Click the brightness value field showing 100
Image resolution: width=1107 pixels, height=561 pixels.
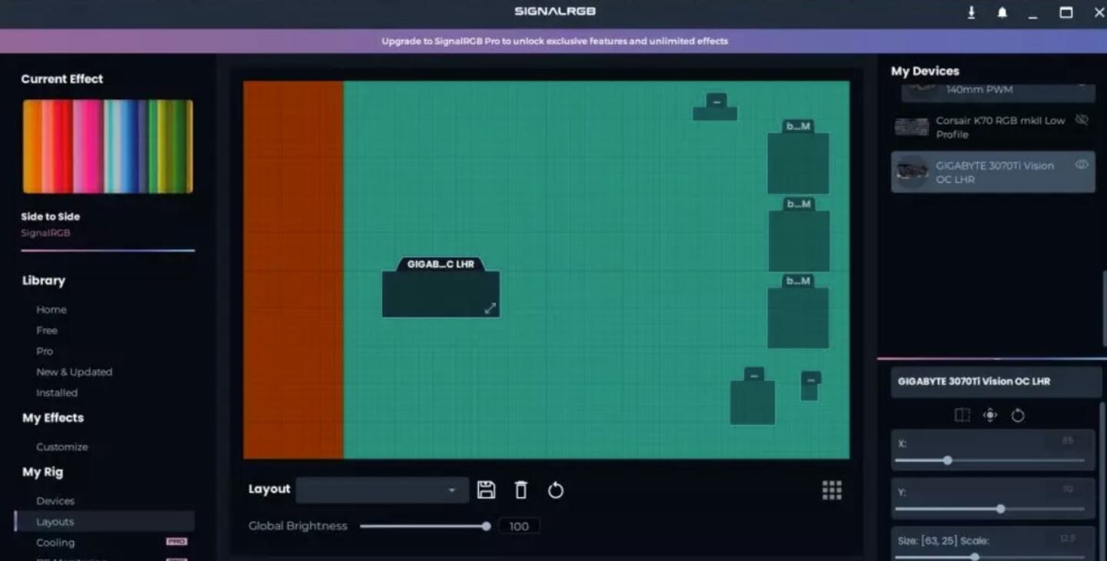519,526
